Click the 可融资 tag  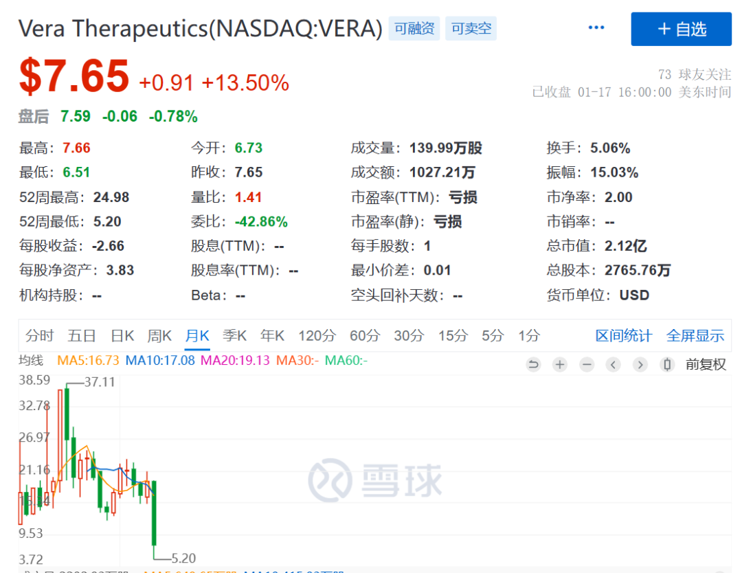coord(414,28)
